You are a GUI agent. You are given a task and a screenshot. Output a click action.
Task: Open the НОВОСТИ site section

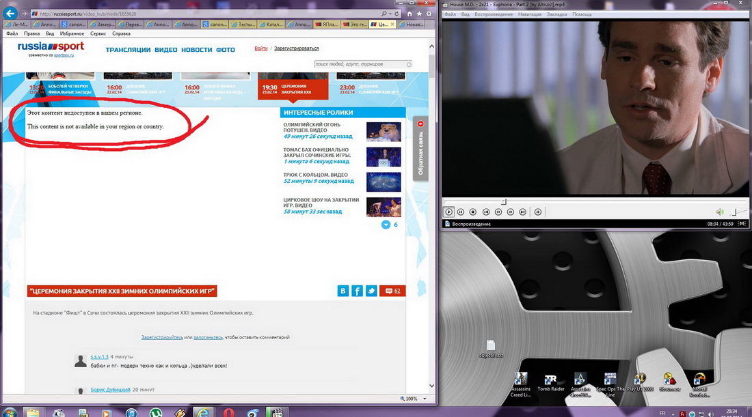(197, 50)
